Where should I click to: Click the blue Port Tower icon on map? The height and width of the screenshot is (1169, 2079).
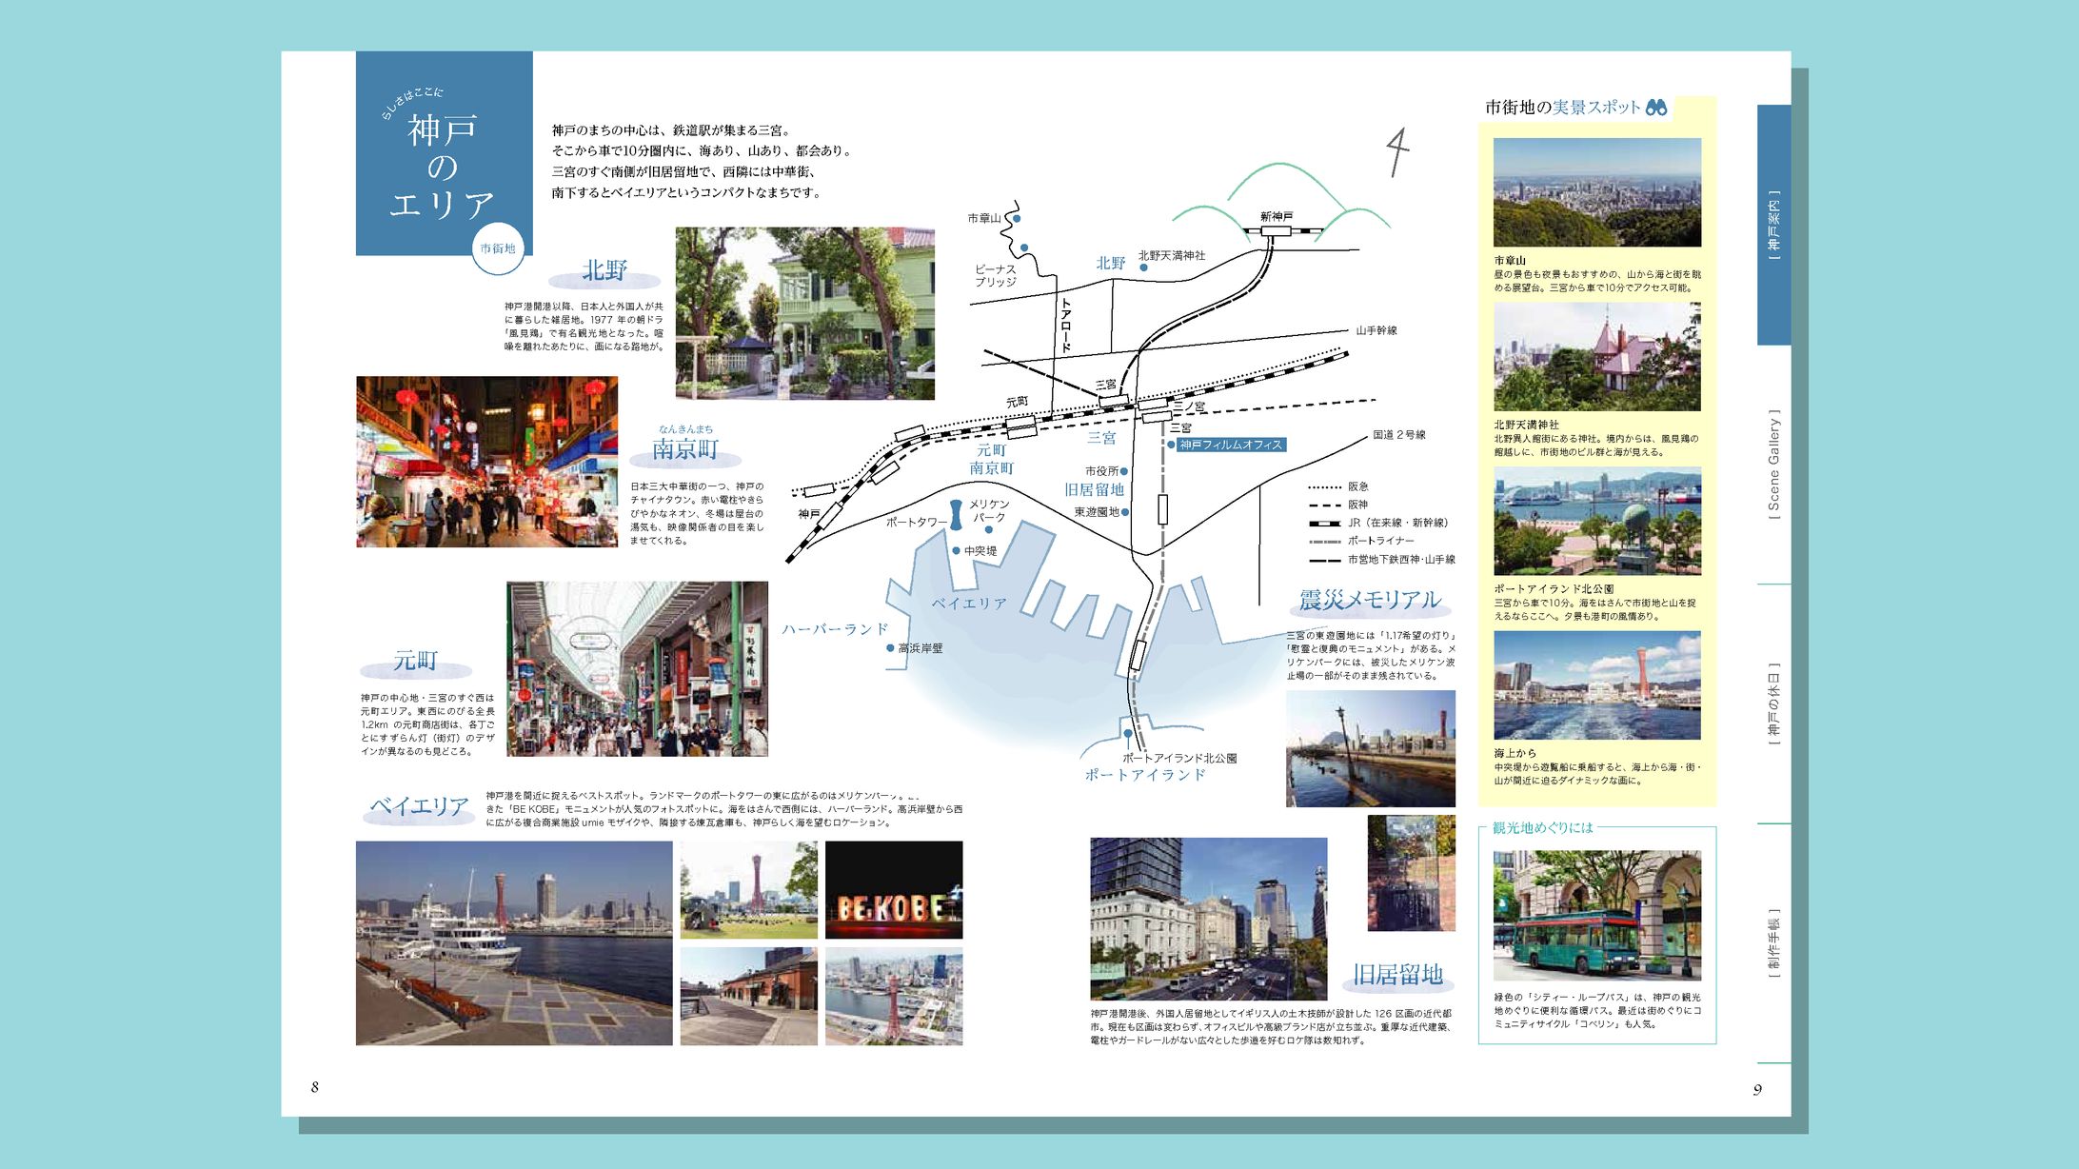pyautogui.click(x=956, y=514)
